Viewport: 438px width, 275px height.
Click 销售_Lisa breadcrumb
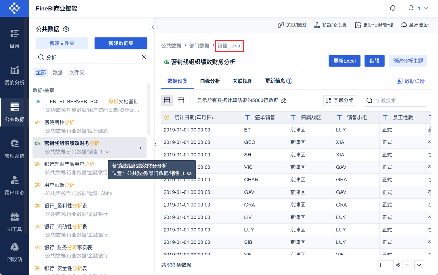point(229,46)
